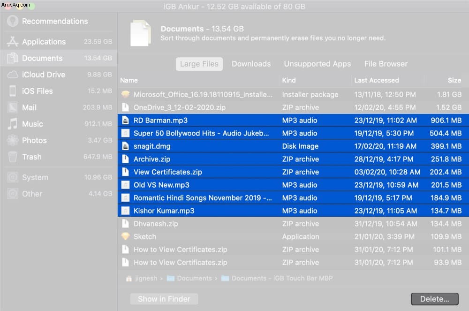Screen dimensions: 469x311
Task: Click the large Documents header icon
Action: 140,33
